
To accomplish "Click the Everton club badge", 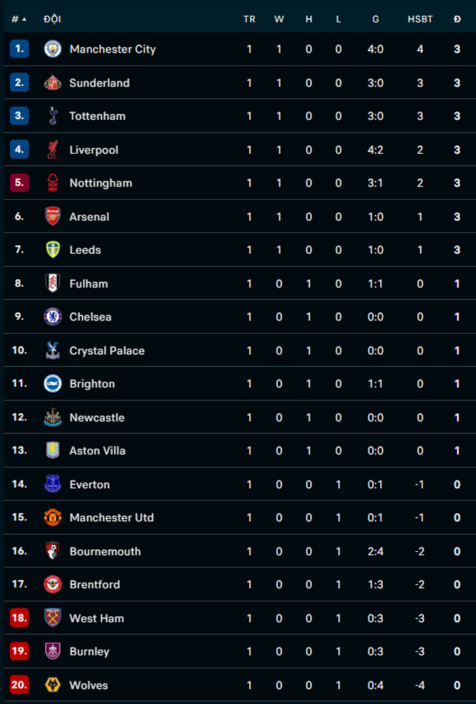I will (52, 484).
